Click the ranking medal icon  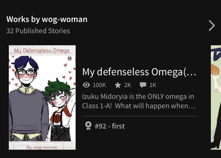[88, 126]
